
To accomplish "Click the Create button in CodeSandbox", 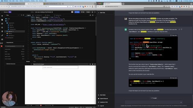I will [x=88, y=12].
